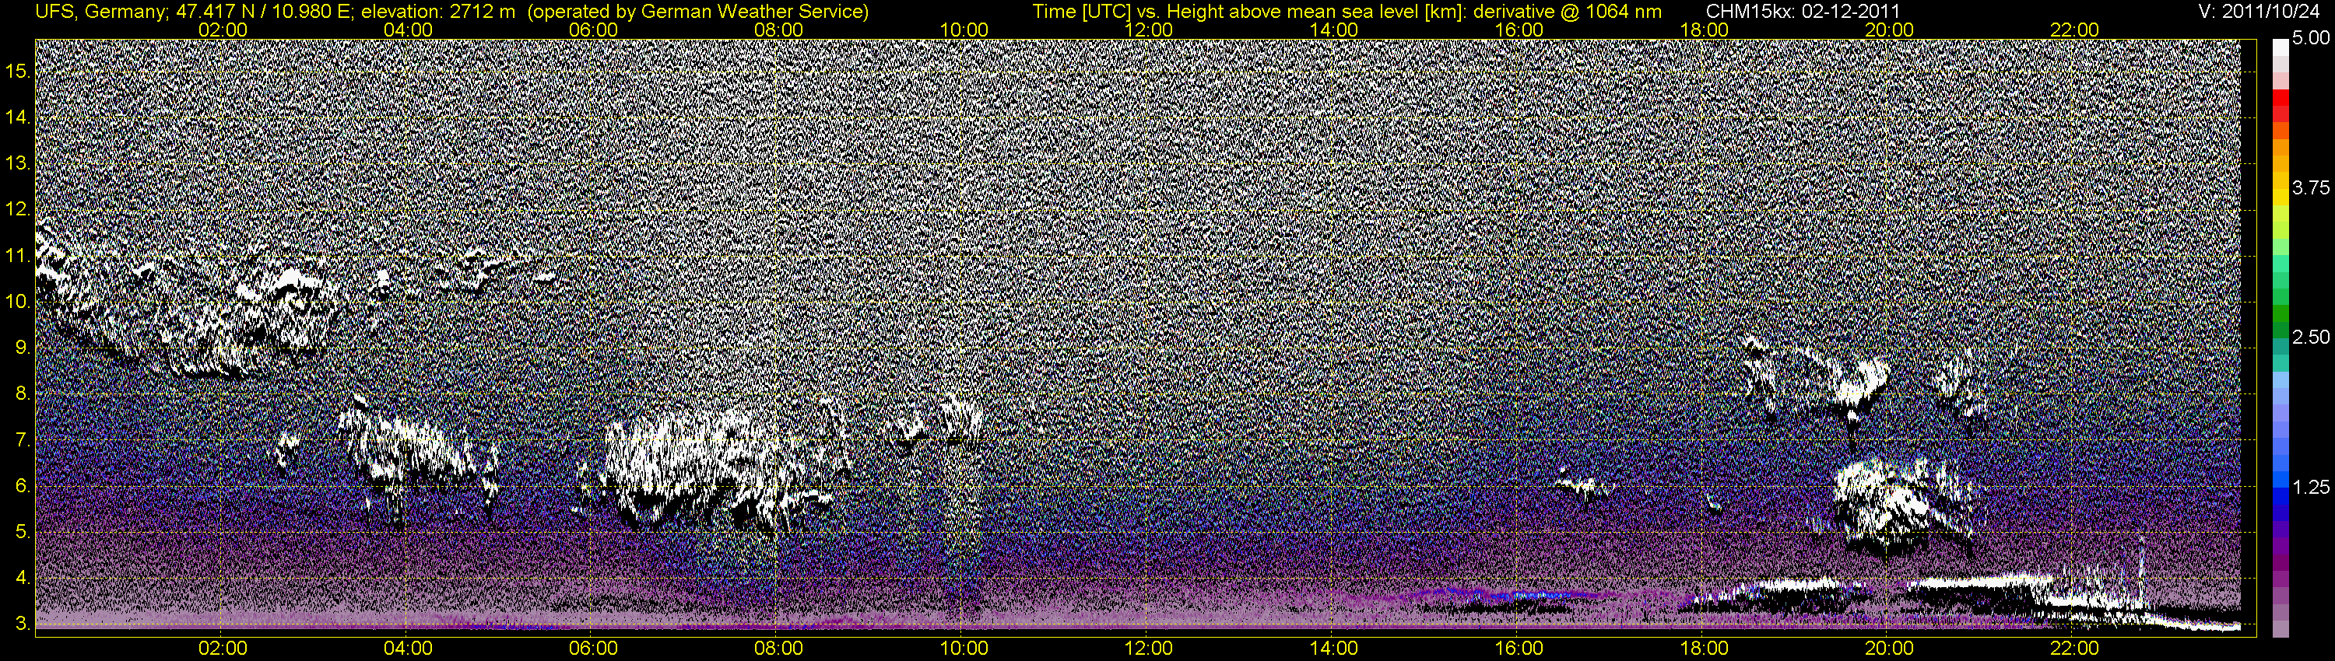Click the 14:00 label on bottom time axis
This screenshot has width=2335, height=661.
pos(1334,649)
